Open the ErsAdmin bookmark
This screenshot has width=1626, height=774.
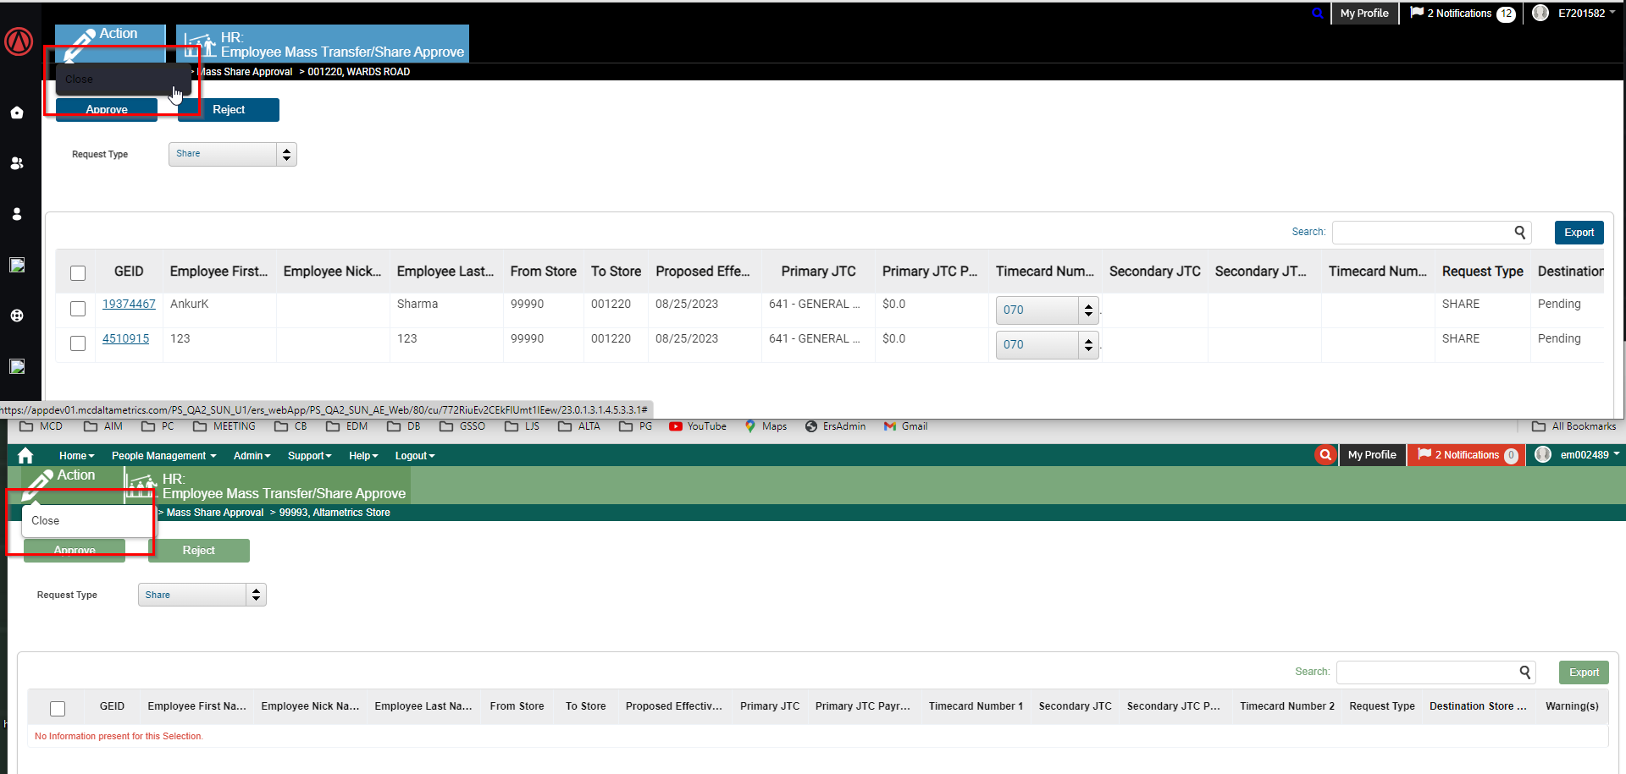835,426
